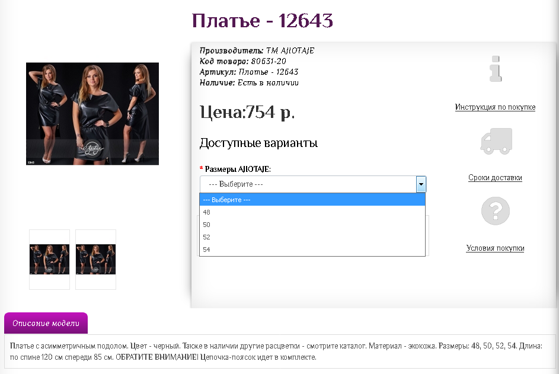The width and height of the screenshot is (559, 374).
Task: View the second small dress thumbnail
Action: click(x=95, y=259)
